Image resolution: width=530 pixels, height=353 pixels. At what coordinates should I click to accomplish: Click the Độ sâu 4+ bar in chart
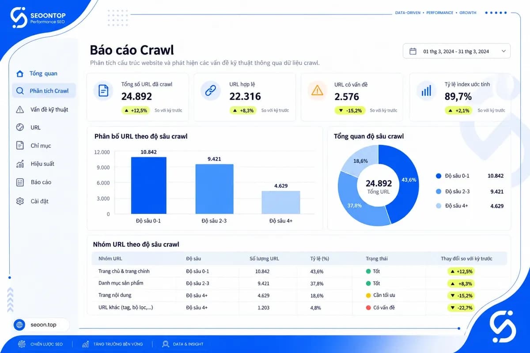(x=281, y=202)
